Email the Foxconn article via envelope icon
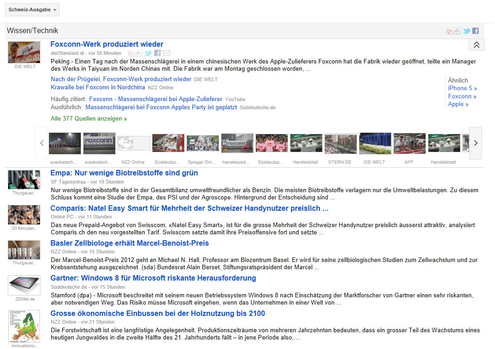This screenshot has width=495, height=349. (x=167, y=53)
